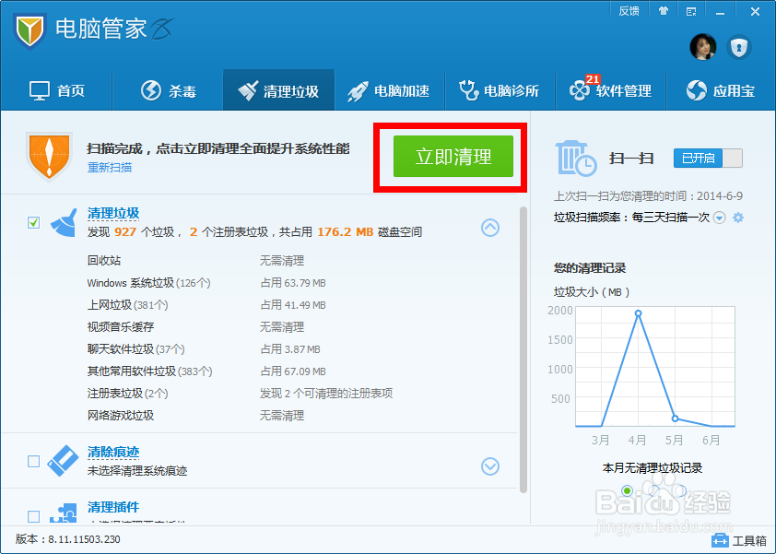776x554 pixels.
Task: Select the 清理垃圾 tab
Action: (x=278, y=90)
